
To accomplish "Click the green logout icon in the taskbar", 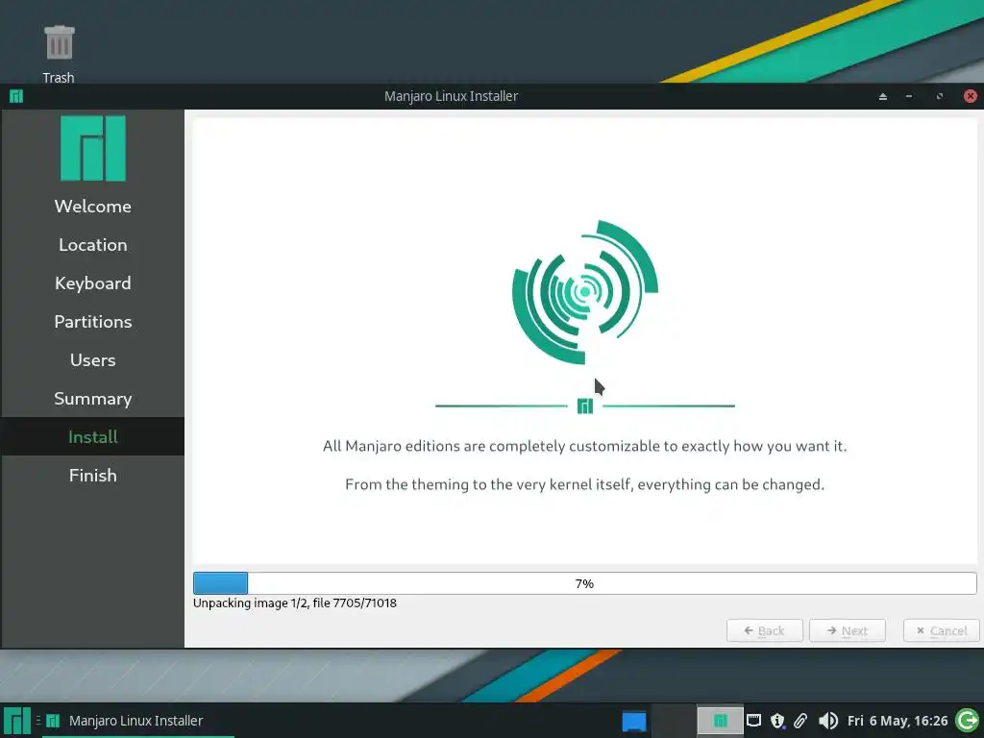I will (967, 721).
